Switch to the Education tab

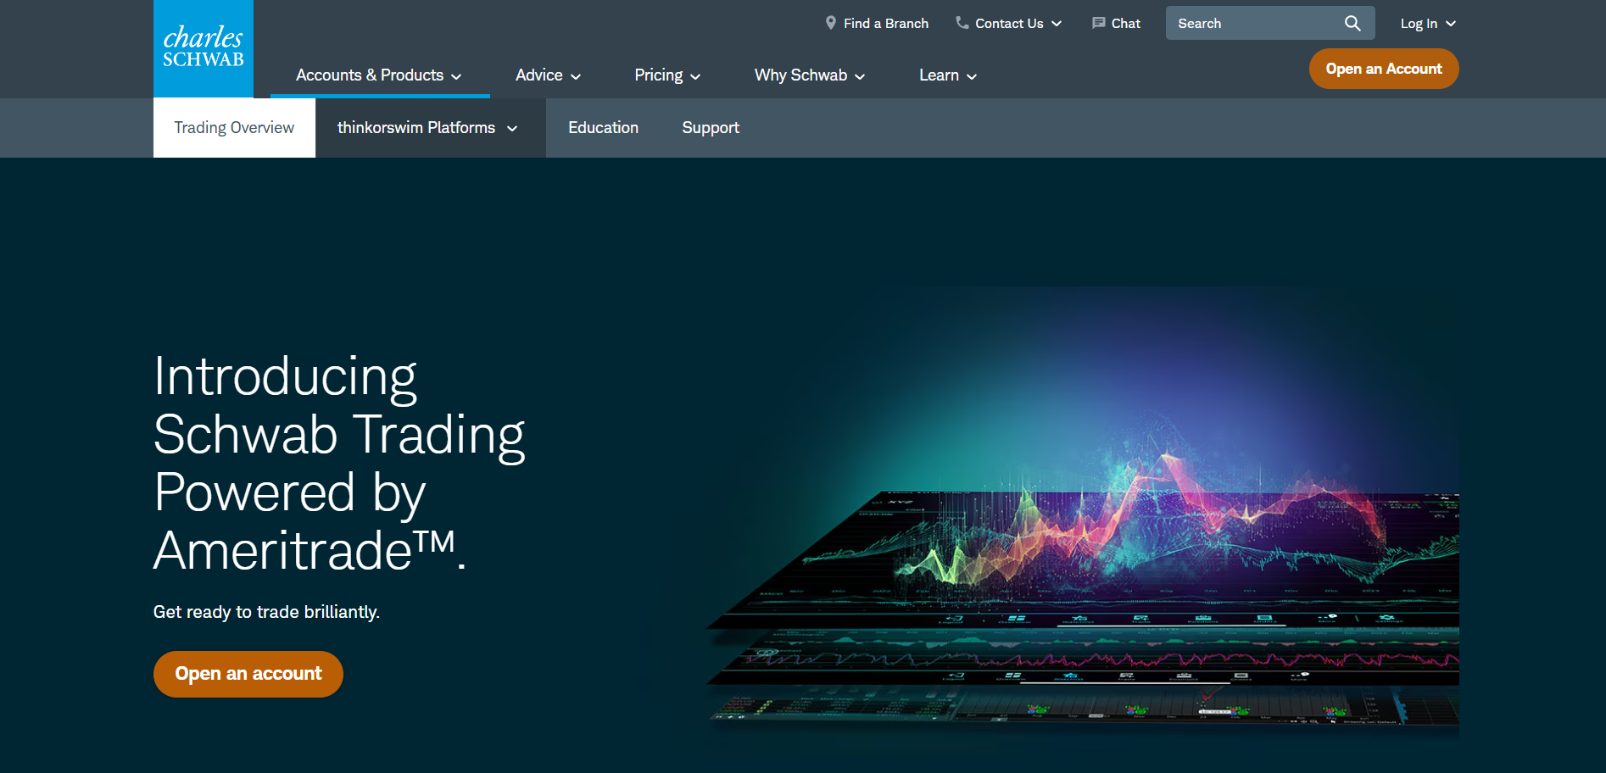pyautogui.click(x=603, y=127)
